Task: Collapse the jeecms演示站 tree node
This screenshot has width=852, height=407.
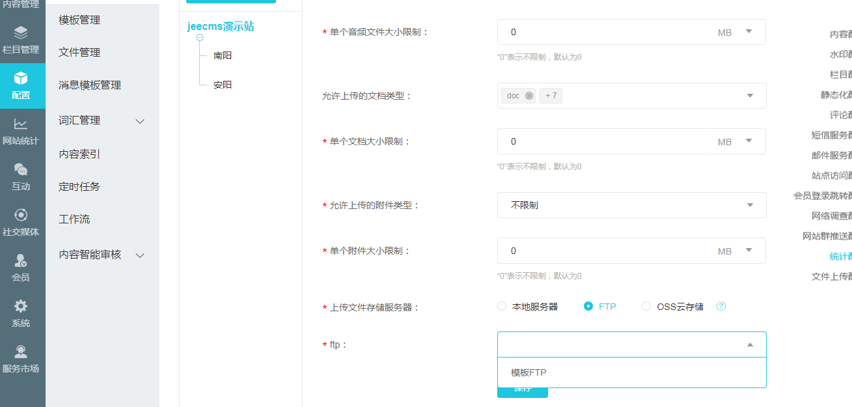Action: point(200,38)
